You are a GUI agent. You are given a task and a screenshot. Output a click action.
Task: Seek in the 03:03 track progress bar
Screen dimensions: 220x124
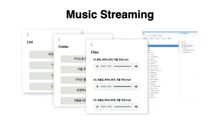coord(122,107)
